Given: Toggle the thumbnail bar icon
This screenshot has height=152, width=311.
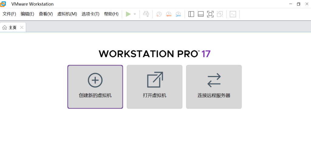Looking at the screenshot, I should point(201,14).
